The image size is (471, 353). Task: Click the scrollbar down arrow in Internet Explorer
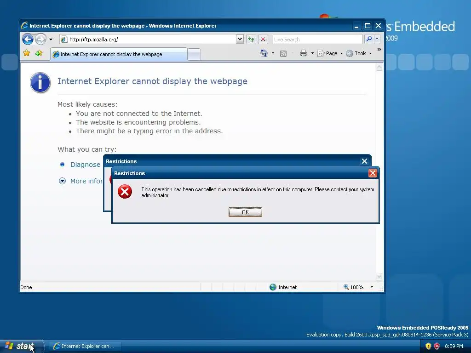click(379, 276)
